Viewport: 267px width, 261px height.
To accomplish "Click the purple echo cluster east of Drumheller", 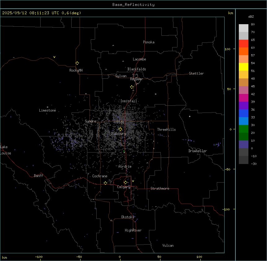I will click(217, 144).
